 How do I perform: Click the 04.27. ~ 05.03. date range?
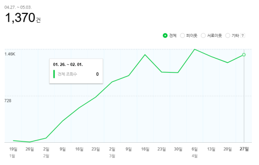(18, 8)
